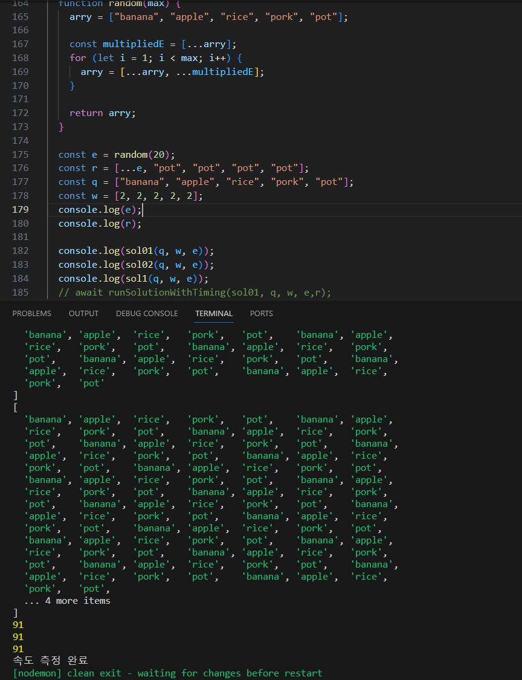Click the '[nodemon] clean exit' terminal line
The width and height of the screenshot is (522, 680).
pos(168,673)
